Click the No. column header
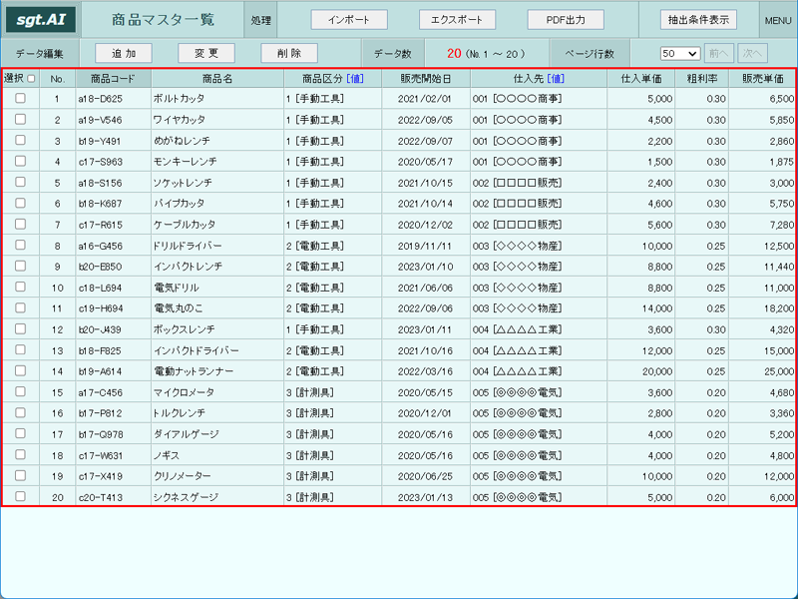The height and width of the screenshot is (599, 798). point(58,79)
